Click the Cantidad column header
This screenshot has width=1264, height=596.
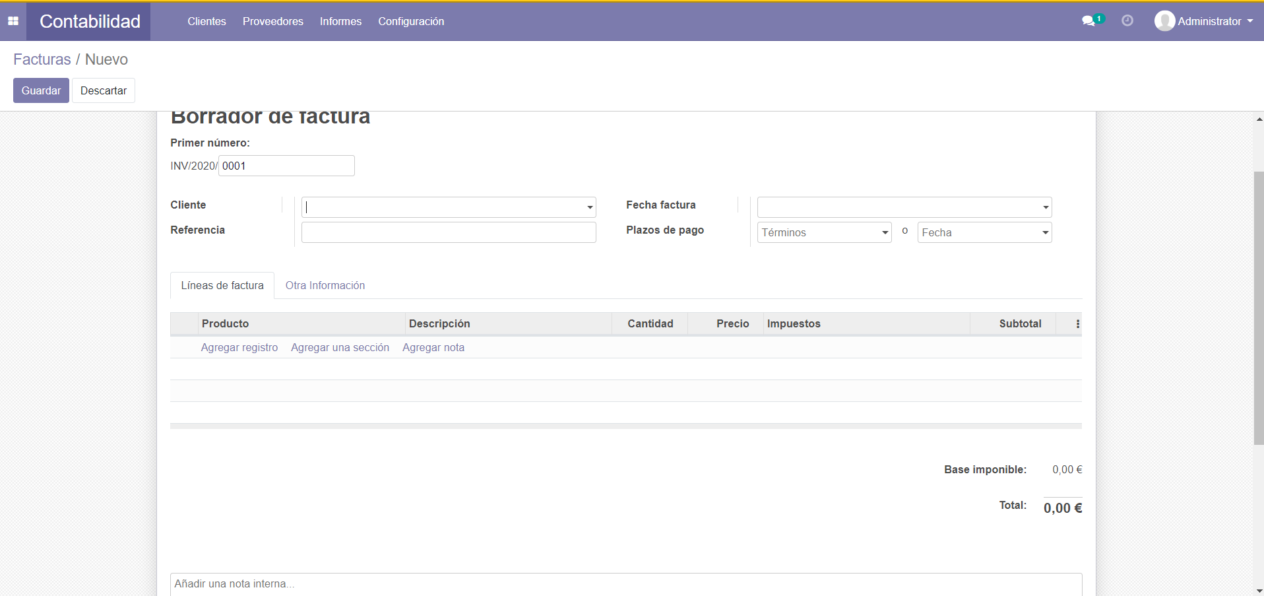(650, 323)
